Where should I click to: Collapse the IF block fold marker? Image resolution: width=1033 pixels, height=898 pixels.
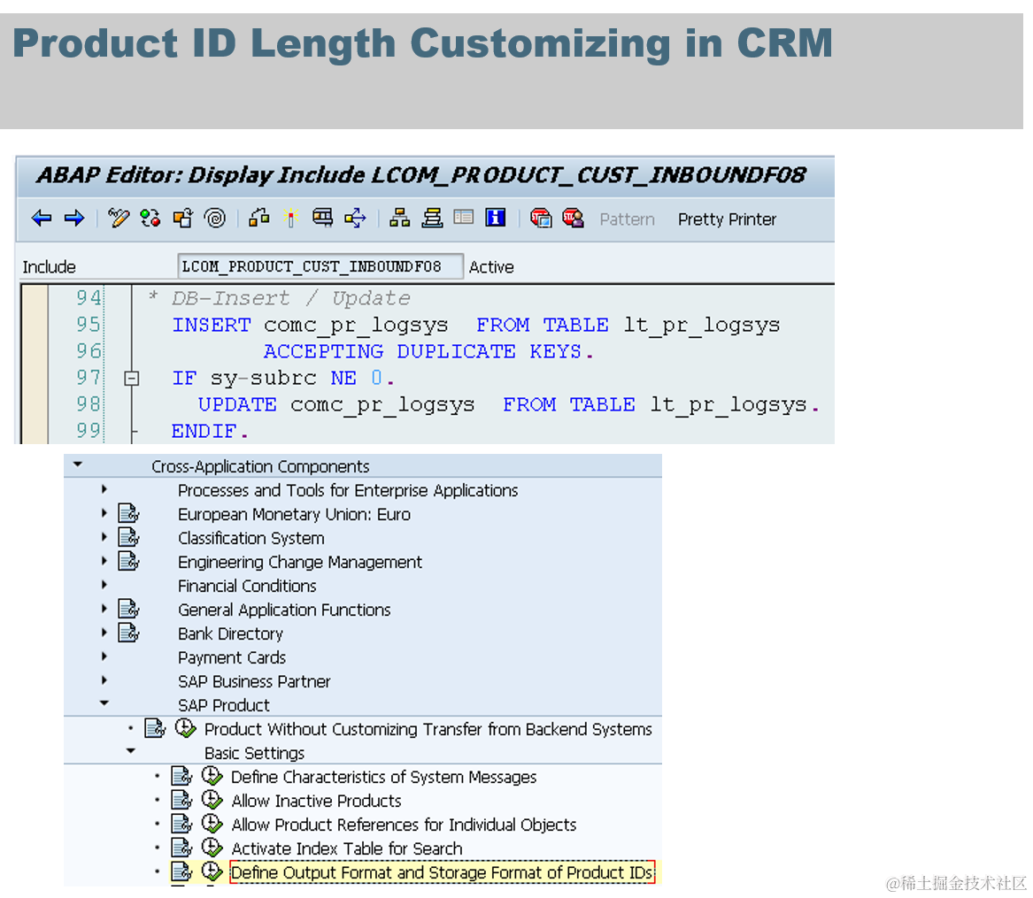(x=132, y=379)
